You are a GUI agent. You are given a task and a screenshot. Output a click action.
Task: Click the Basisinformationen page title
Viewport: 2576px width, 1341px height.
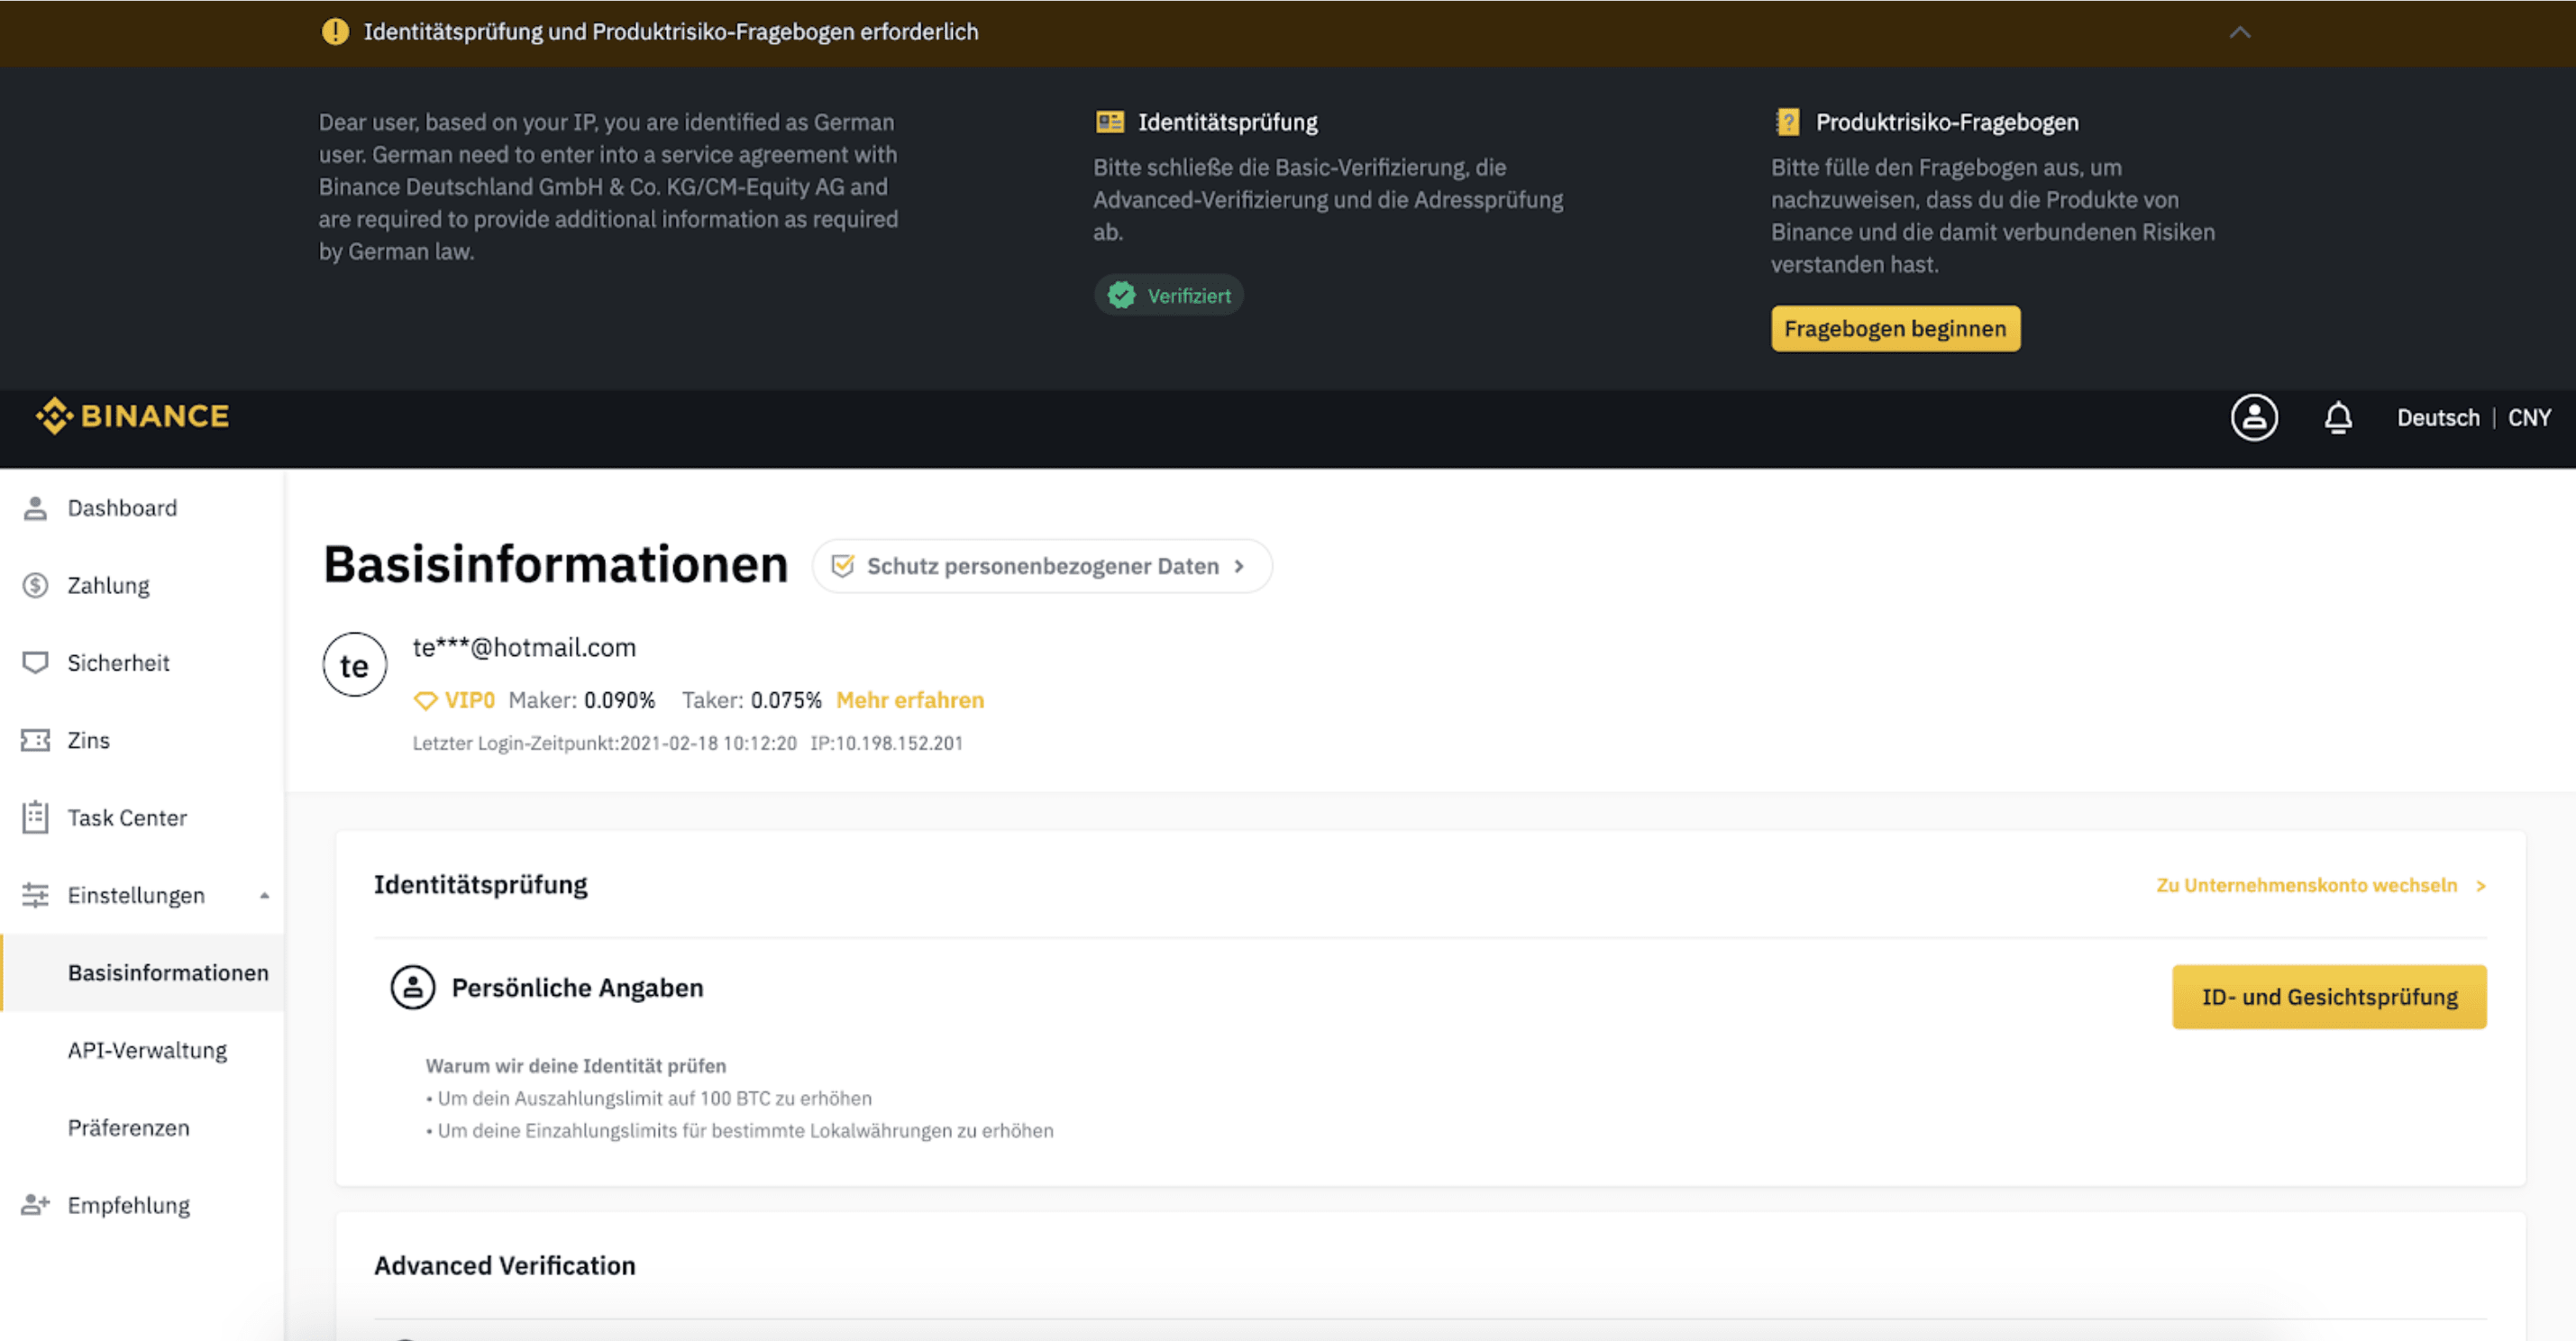(556, 565)
